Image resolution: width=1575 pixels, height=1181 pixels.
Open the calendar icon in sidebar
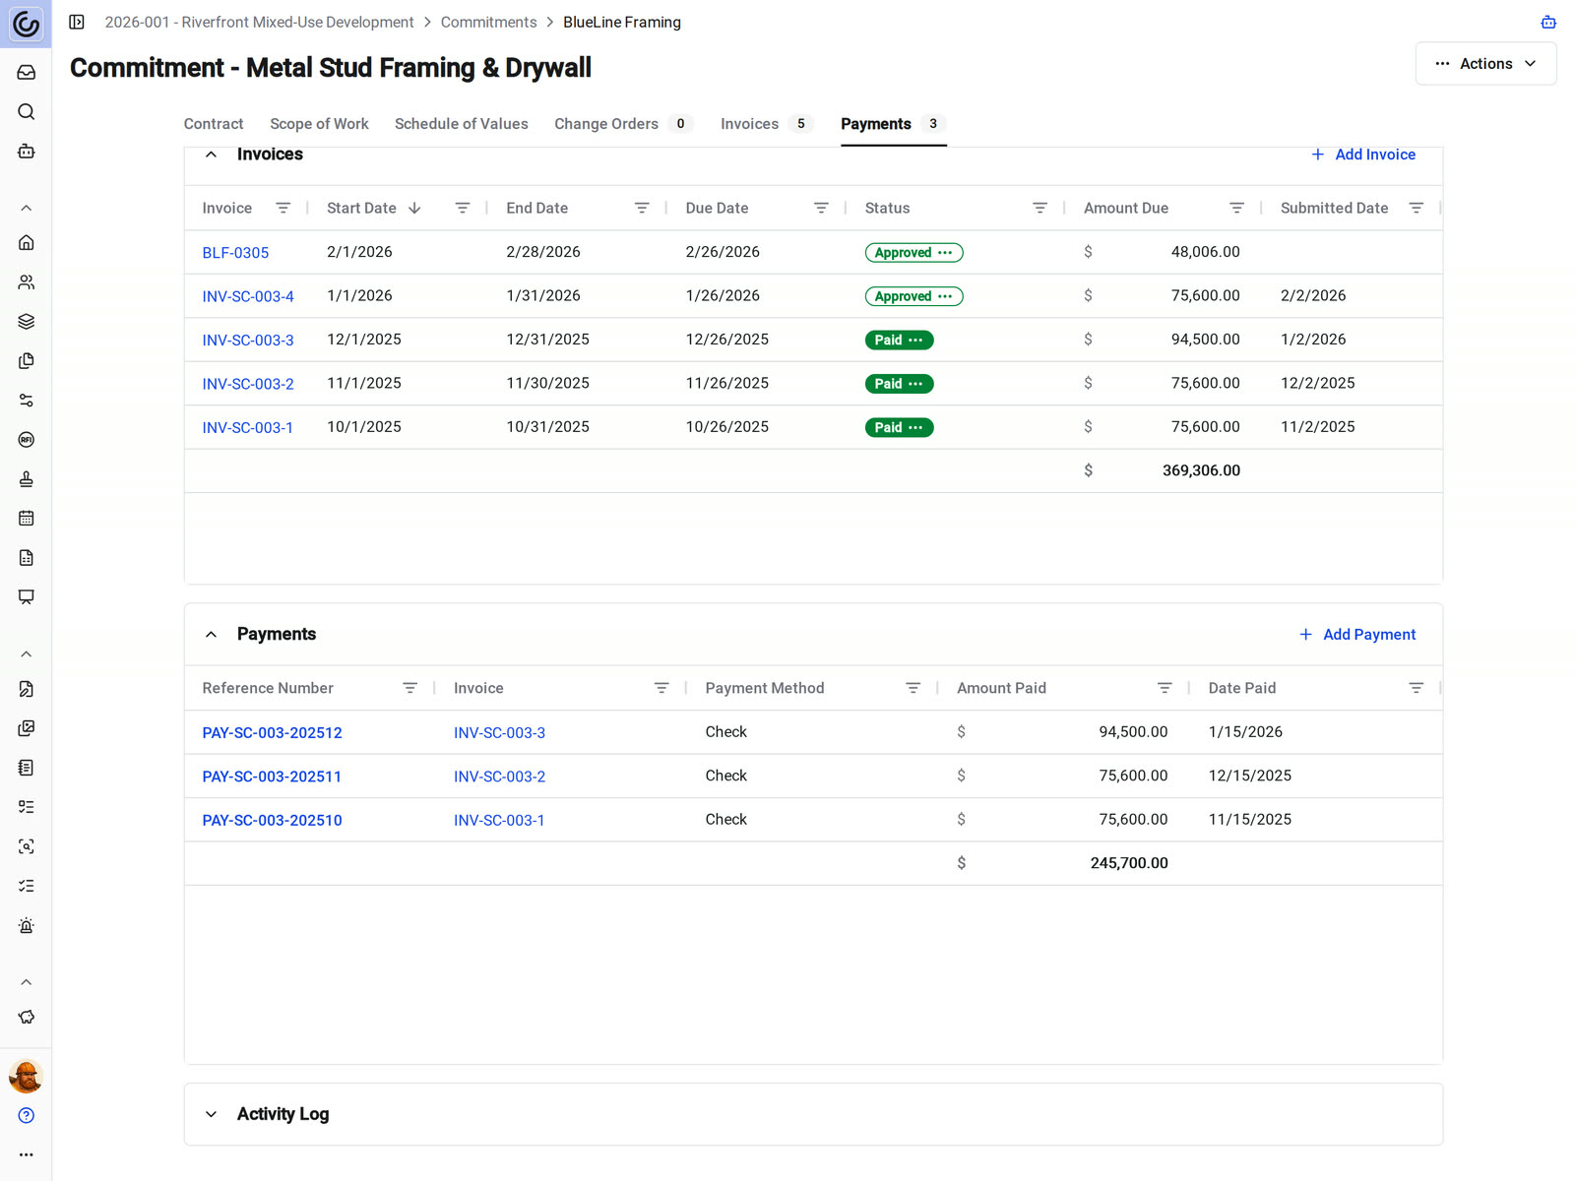(27, 519)
